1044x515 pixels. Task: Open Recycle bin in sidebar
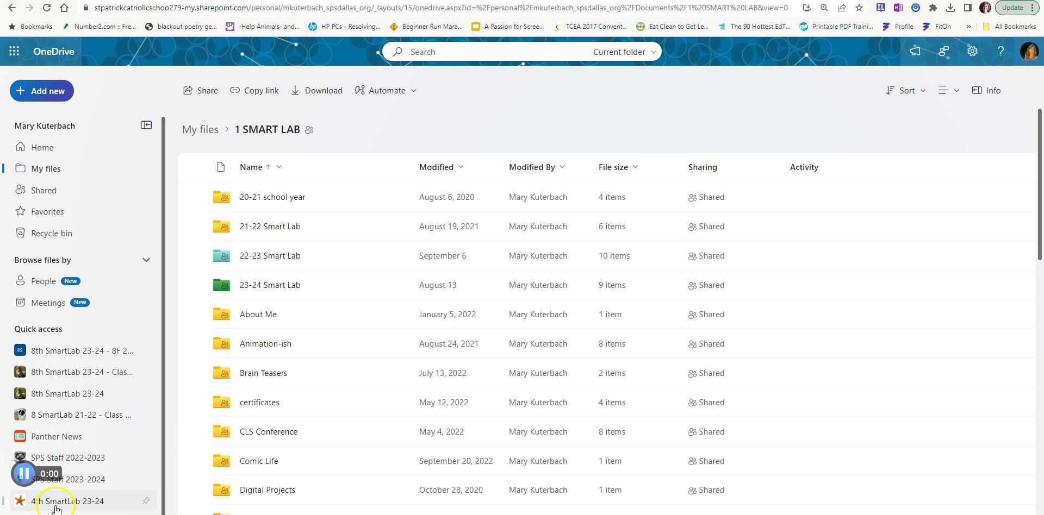pyautogui.click(x=51, y=233)
